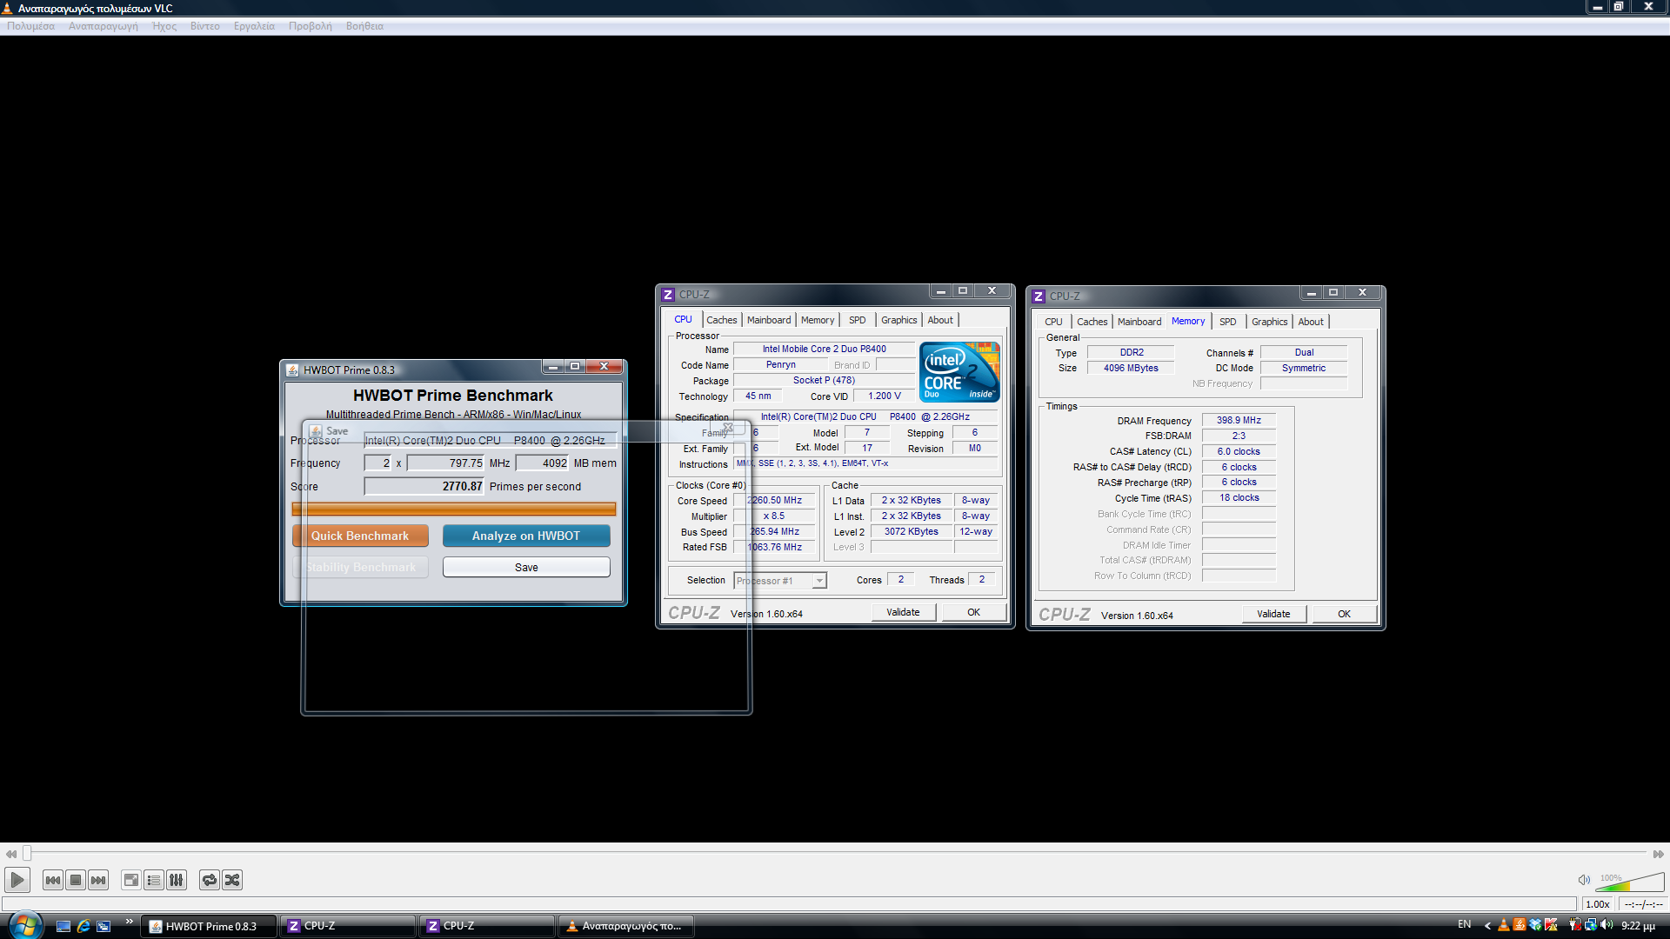This screenshot has height=939, width=1670.
Task: Click the Save button in HWBOT Prime
Action: tap(526, 567)
